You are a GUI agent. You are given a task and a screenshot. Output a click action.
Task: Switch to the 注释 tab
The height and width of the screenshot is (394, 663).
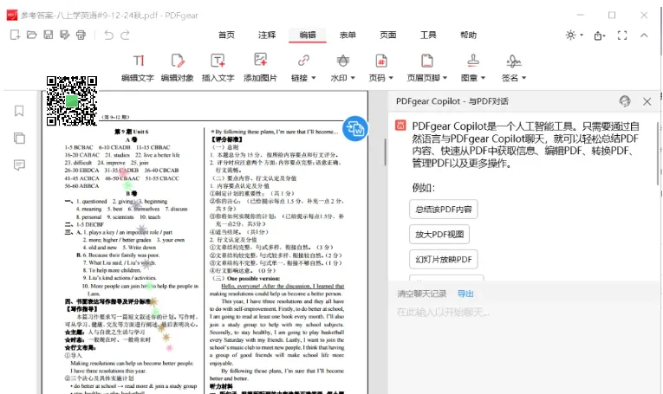pyautogui.click(x=267, y=35)
